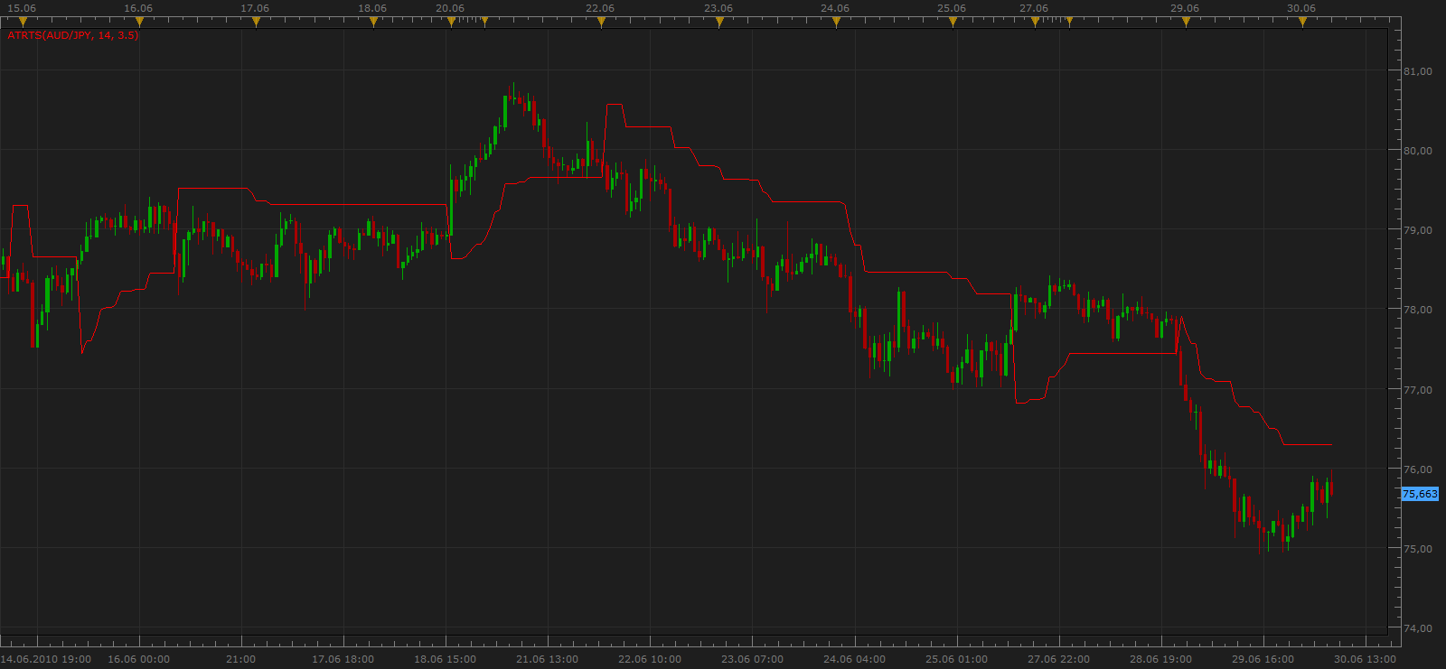The width and height of the screenshot is (1446, 669).
Task: Click the 29.06 date label on top axis
Action: [x=1185, y=8]
